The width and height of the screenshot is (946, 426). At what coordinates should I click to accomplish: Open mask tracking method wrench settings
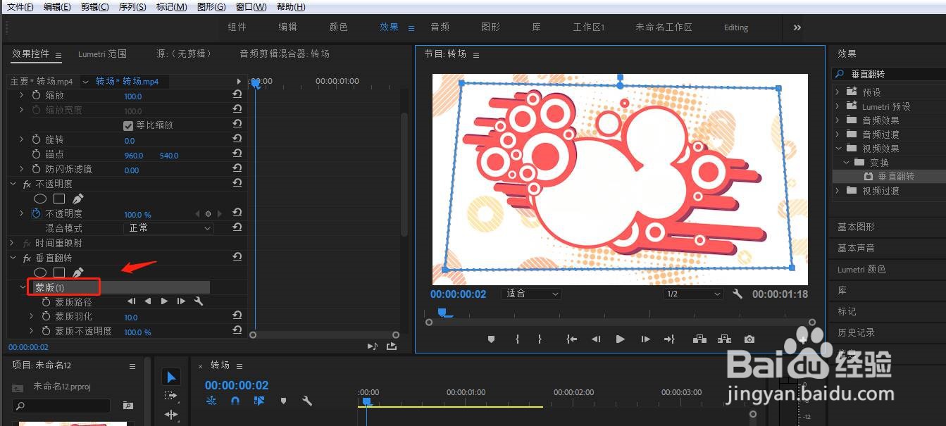click(x=199, y=301)
